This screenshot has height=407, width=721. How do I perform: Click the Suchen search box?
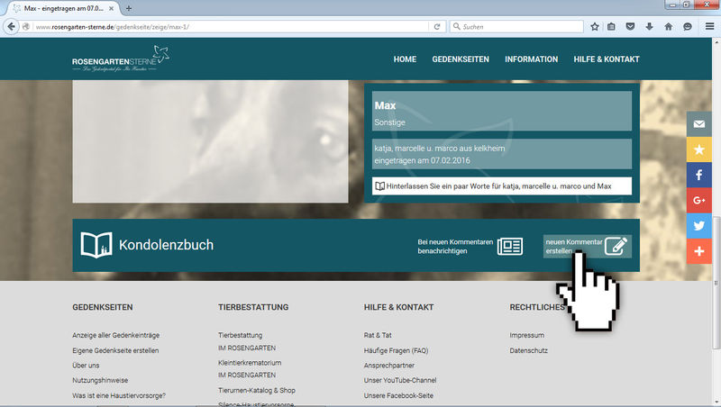point(516,27)
